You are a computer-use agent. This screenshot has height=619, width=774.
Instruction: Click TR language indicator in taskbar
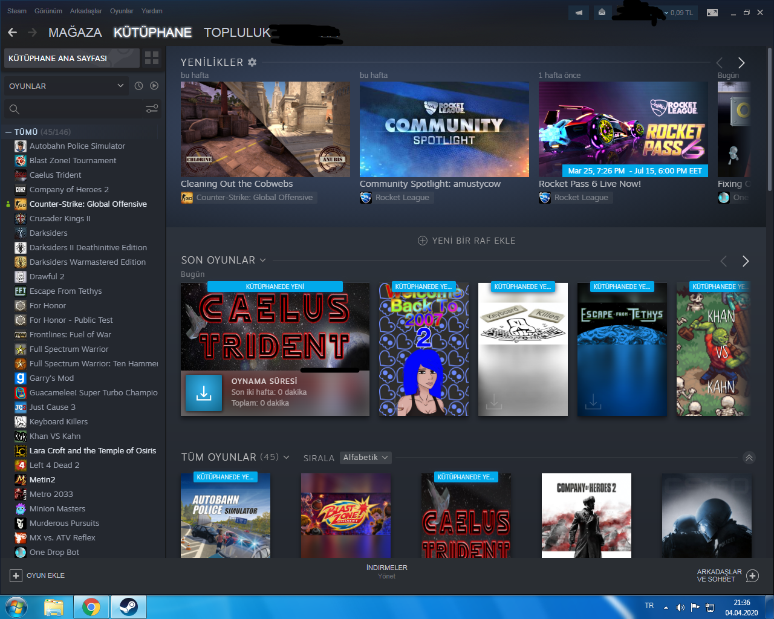649,606
